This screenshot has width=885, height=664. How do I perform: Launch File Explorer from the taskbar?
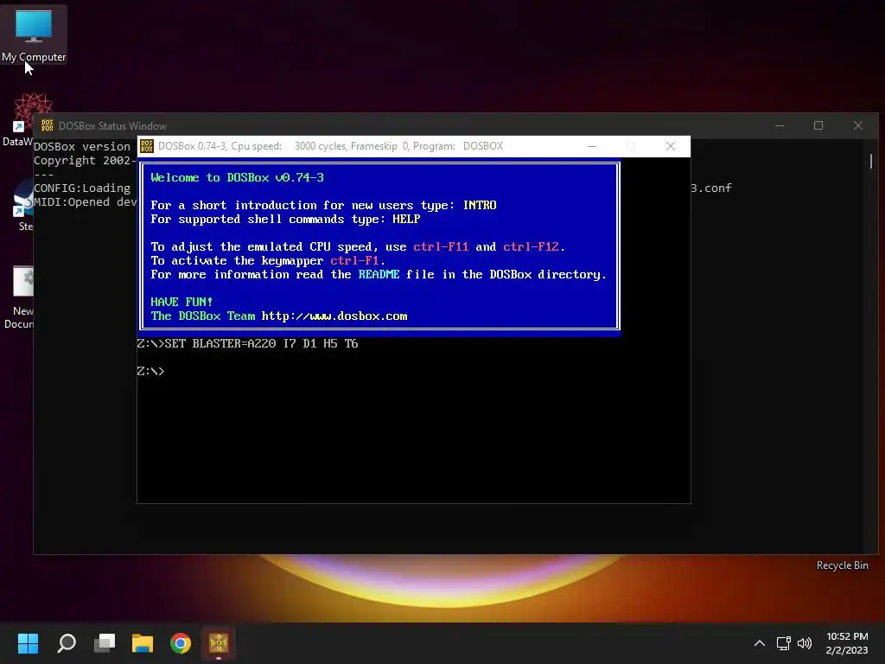[143, 643]
